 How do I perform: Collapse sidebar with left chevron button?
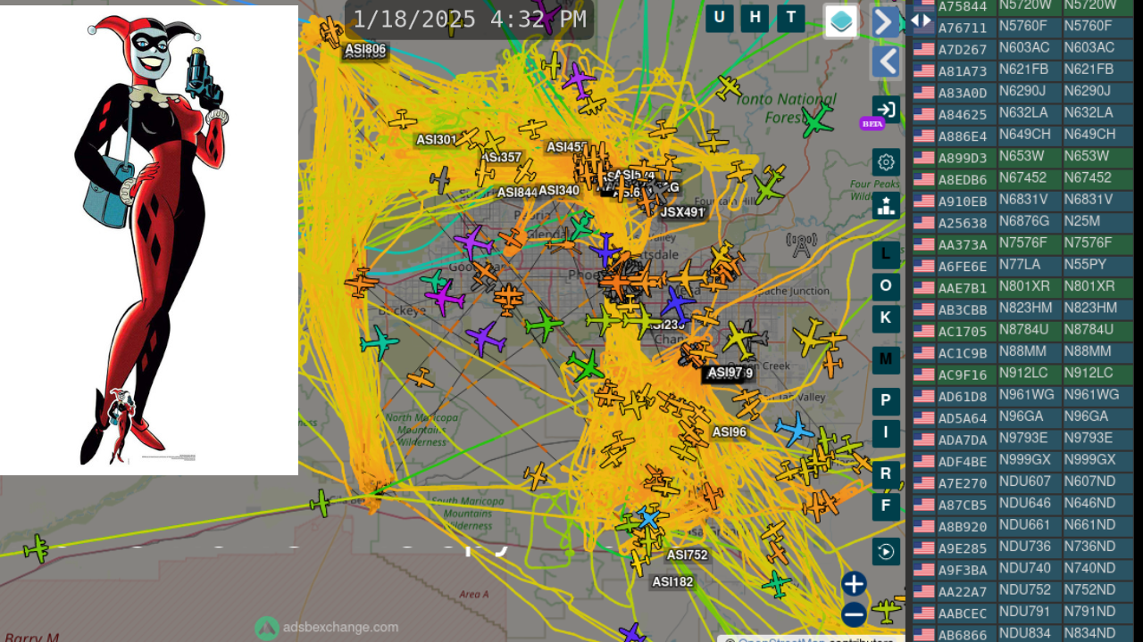coord(885,62)
